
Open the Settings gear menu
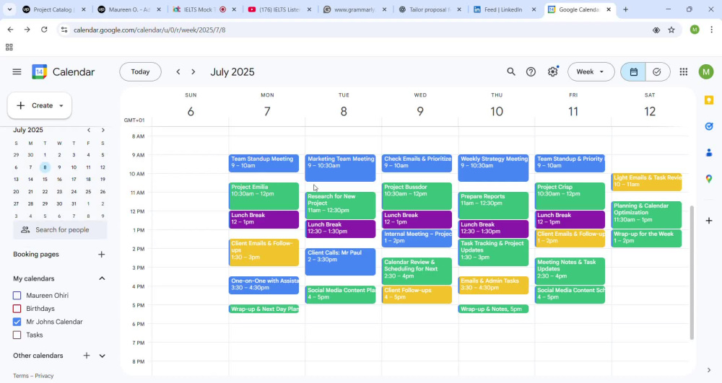point(552,71)
